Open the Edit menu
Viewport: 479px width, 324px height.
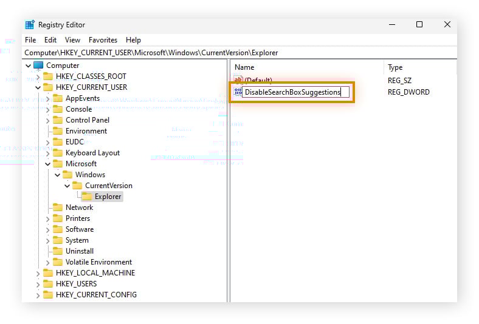point(50,40)
